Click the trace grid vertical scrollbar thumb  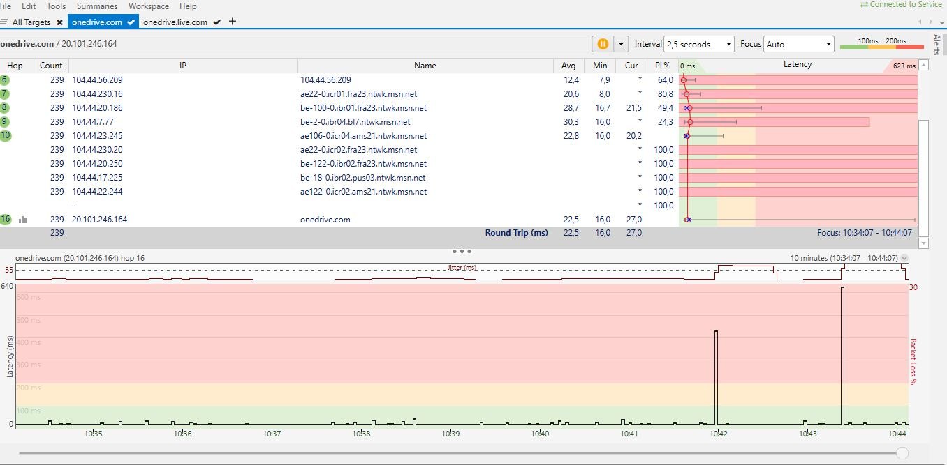tap(924, 177)
